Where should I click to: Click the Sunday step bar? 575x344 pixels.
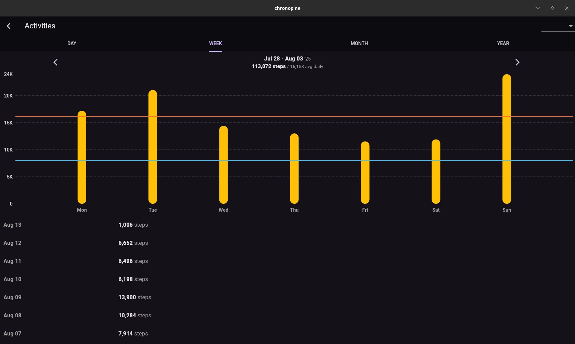point(507,139)
